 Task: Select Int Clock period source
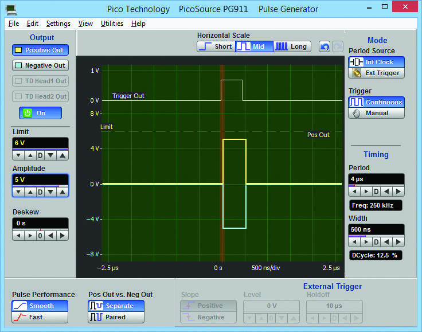tap(377, 61)
